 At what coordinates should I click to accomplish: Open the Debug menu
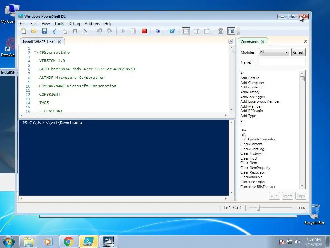coord(74,24)
